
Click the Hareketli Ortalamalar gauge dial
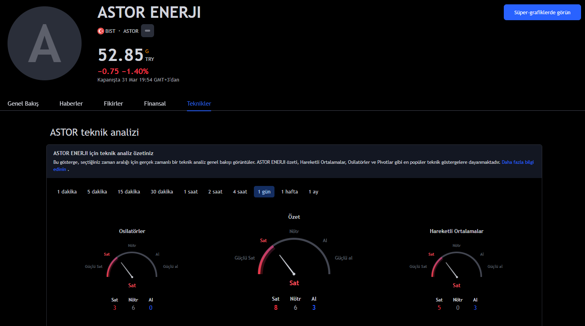pos(456,265)
